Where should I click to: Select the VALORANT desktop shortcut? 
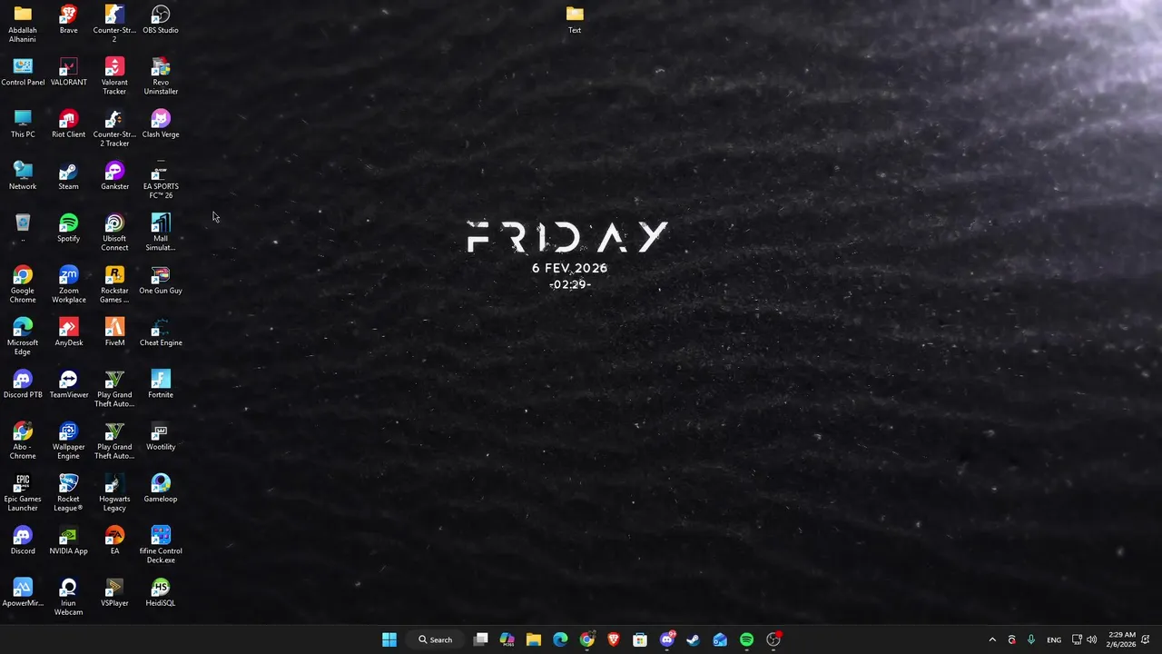(x=68, y=72)
